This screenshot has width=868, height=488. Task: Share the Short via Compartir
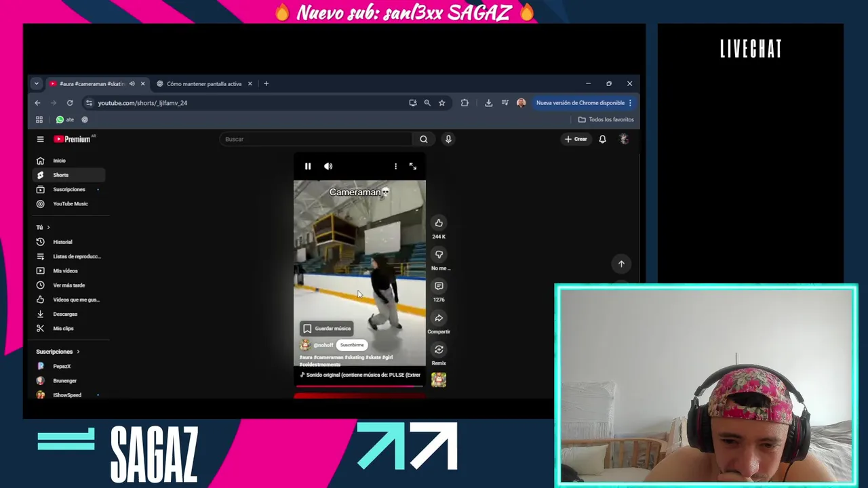(x=439, y=318)
